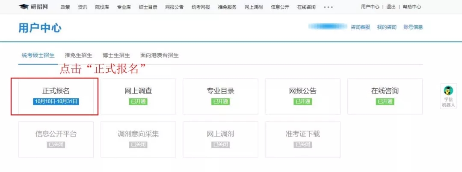Screen dimensions: 462x172
Task: Click the 10月10日-10月31日 date badge
Action: coord(56,102)
